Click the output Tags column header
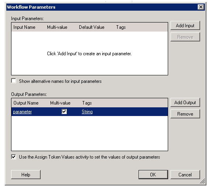 tap(87, 103)
